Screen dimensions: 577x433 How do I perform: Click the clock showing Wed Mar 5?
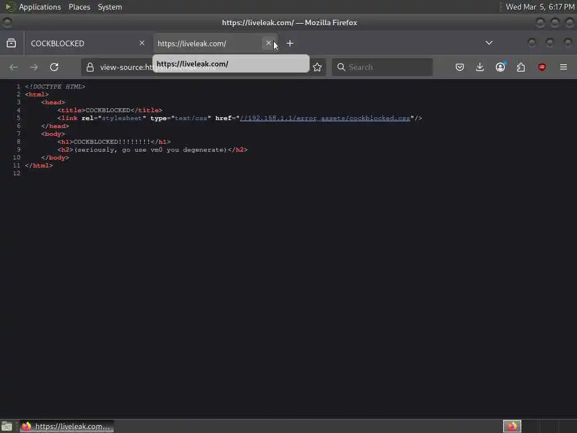coord(539,7)
